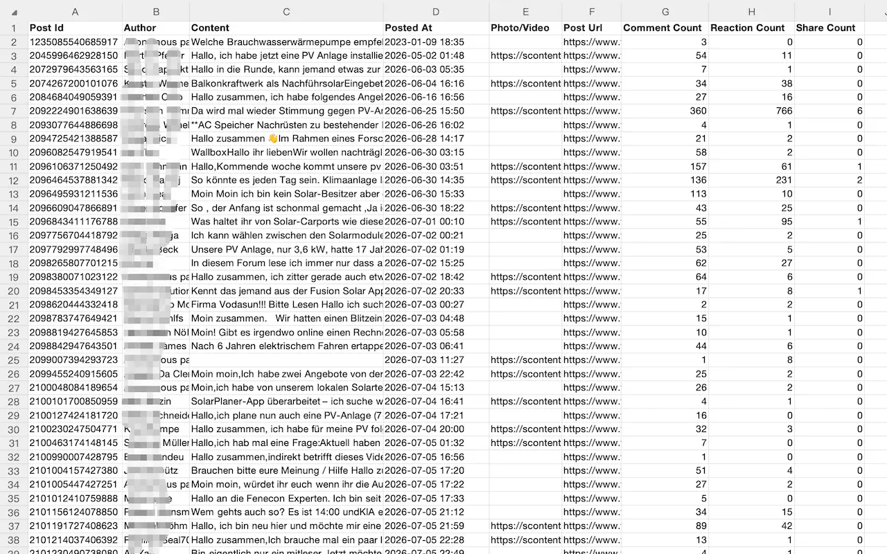This screenshot has width=887, height=554.
Task: Click the 'Comment Count' header cell
Action: pyautogui.click(x=665, y=28)
